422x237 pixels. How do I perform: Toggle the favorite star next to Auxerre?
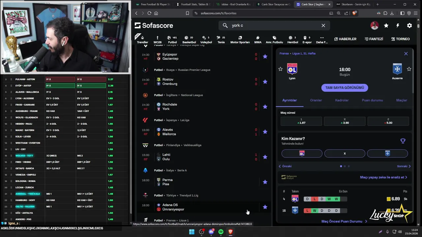[x=409, y=69]
